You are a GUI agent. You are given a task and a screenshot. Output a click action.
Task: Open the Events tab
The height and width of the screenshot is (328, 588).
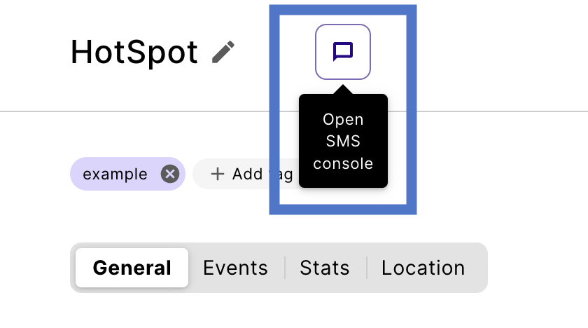pos(235,268)
